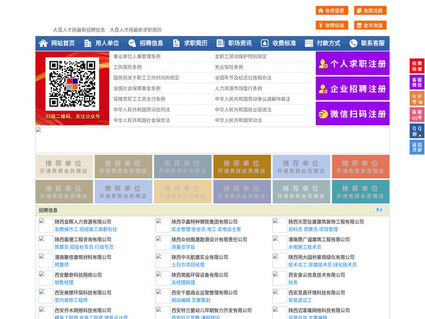
Task: Open 失业保险条例 link
Action: pos(229,67)
